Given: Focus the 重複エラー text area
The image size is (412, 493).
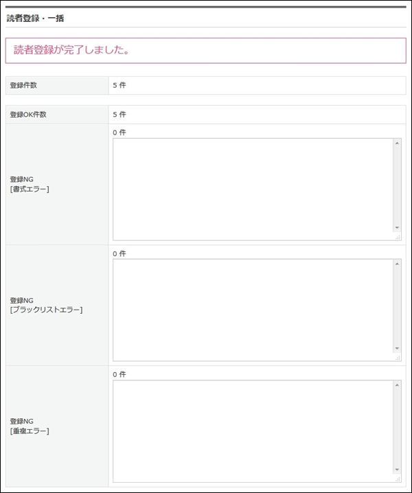Looking at the screenshot, I should tap(253, 431).
